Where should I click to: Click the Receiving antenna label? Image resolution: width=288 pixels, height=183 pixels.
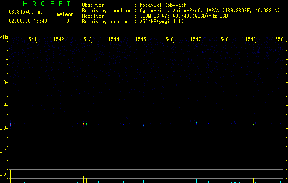(x=105, y=22)
